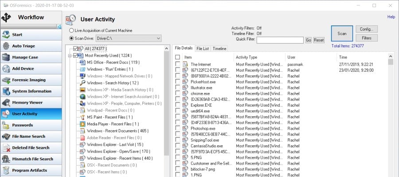This screenshot has width=399, height=177.
Task: Click the Reset quick filter button
Action: click(319, 40)
